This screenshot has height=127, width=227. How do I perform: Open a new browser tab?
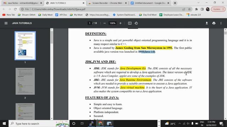(x=175, y=3)
